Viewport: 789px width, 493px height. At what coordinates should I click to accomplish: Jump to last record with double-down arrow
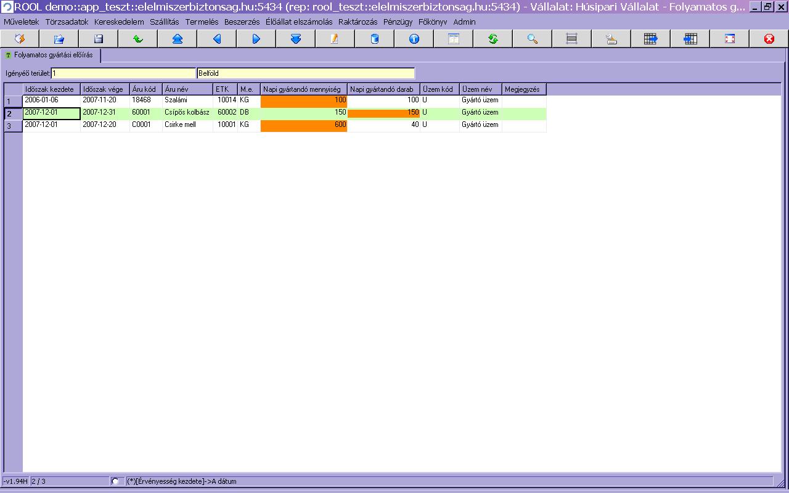click(x=296, y=39)
